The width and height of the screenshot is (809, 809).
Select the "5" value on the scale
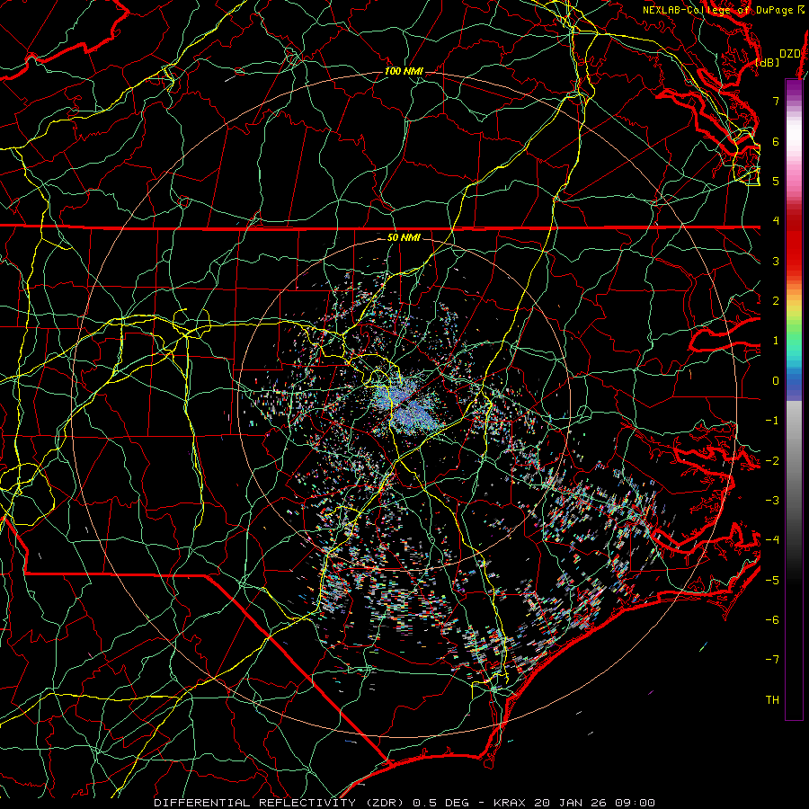coord(776,181)
